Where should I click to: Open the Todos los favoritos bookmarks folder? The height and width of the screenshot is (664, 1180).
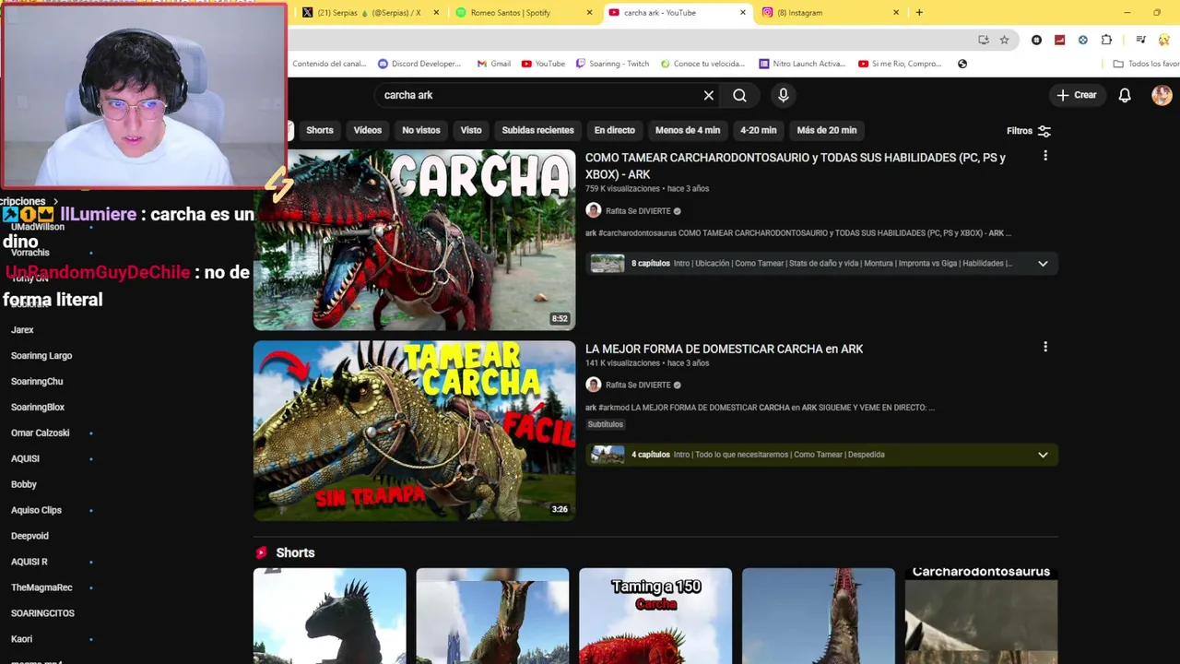pos(1146,64)
